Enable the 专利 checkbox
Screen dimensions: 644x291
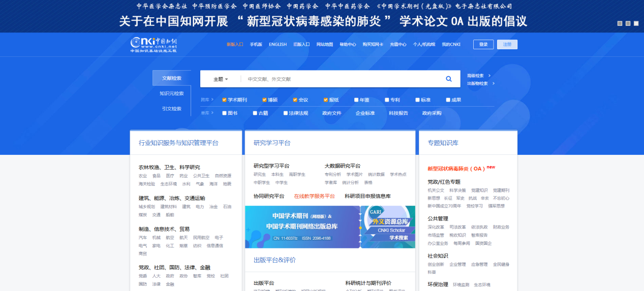[x=387, y=100]
